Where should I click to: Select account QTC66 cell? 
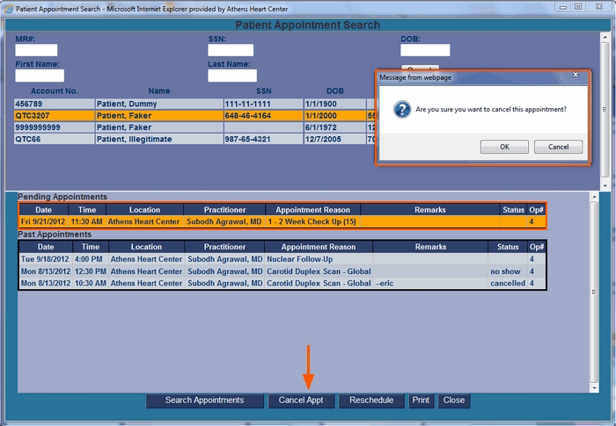55,140
